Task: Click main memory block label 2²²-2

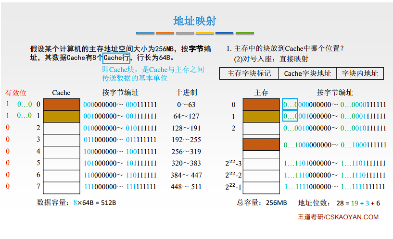Action: tap(233, 175)
